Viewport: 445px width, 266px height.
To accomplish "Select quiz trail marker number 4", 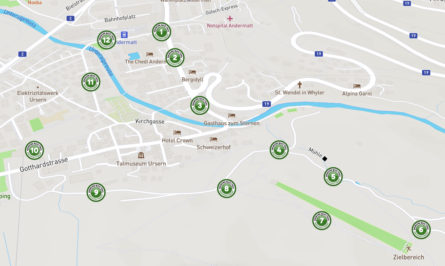I will (279, 150).
